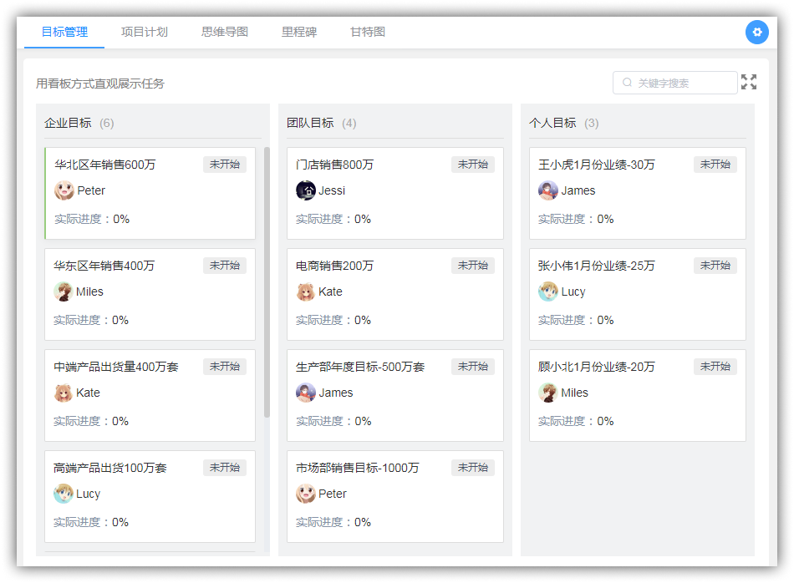Screen dimensions: 794x583
Task: Open the 高端产品出货100万套 goal title
Action: [109, 468]
